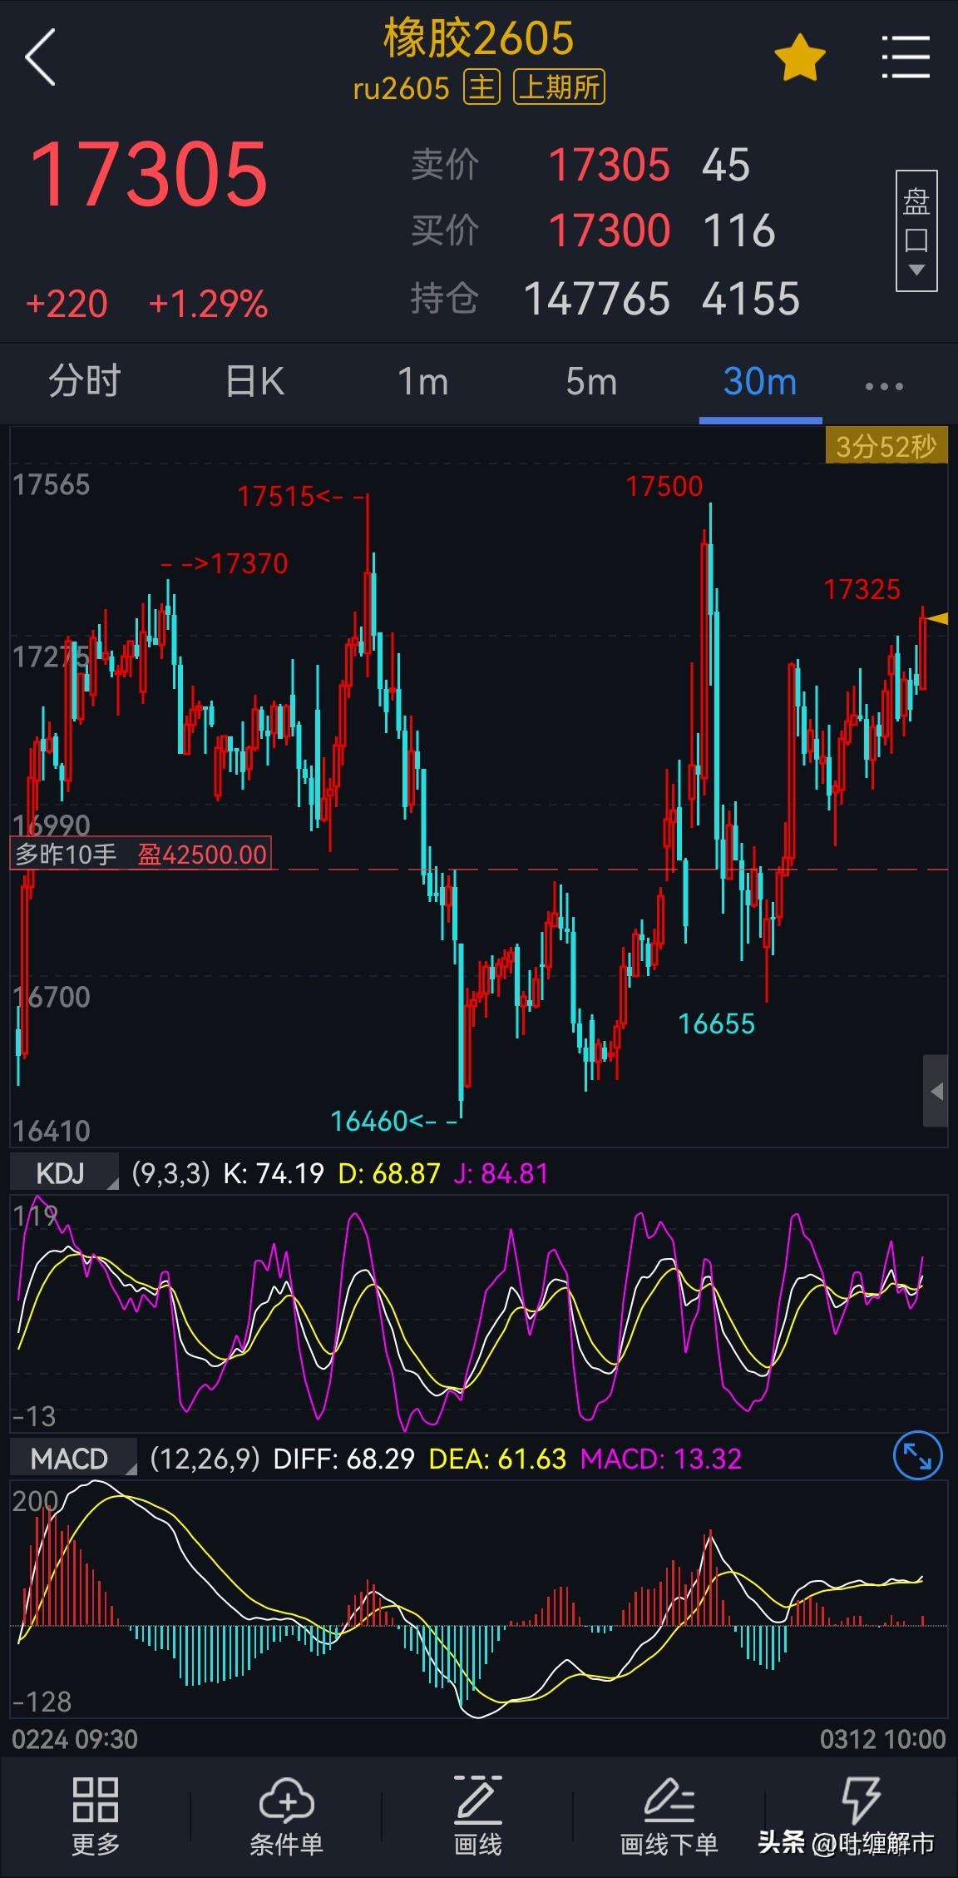Image resolution: width=958 pixels, height=1878 pixels.
Task: Click the 16460 low price marker
Action: click(369, 1122)
